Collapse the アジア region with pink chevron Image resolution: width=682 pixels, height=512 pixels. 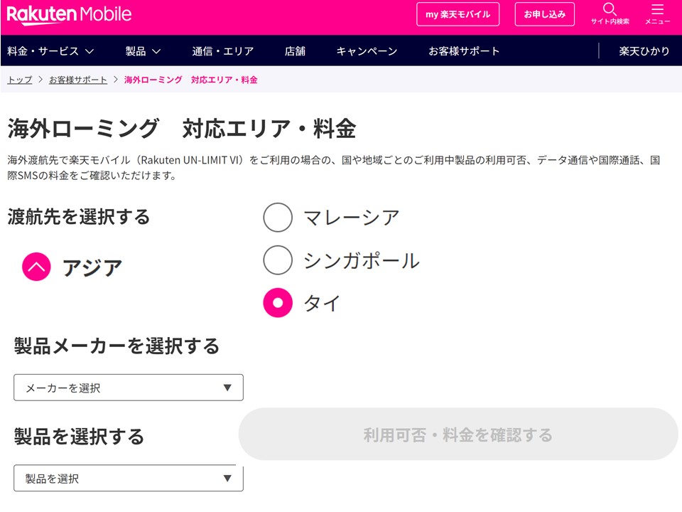click(36, 267)
